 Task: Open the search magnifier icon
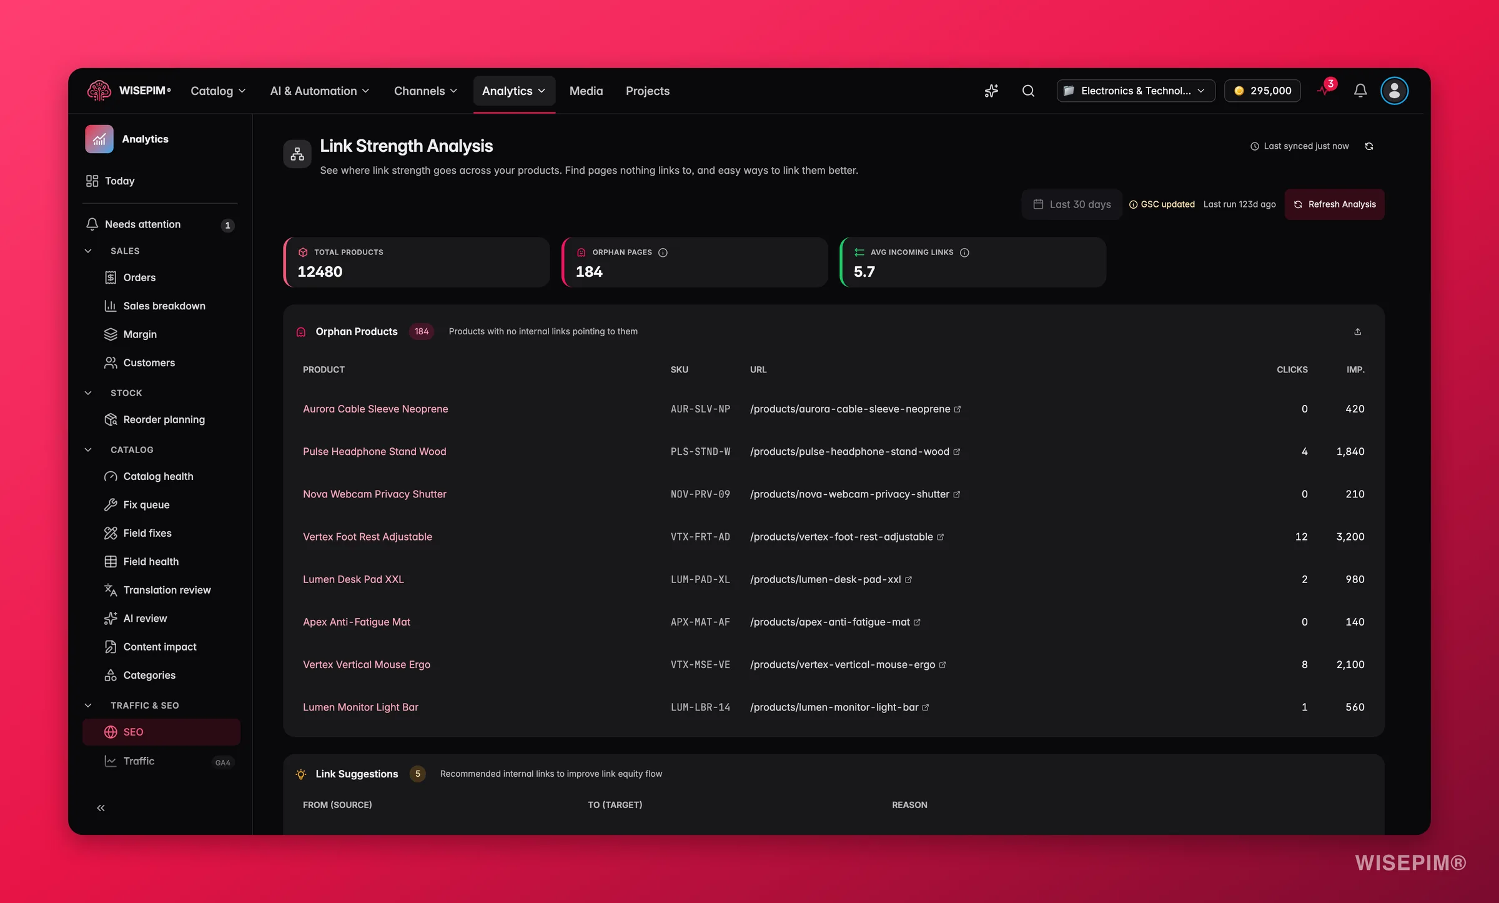point(1028,91)
